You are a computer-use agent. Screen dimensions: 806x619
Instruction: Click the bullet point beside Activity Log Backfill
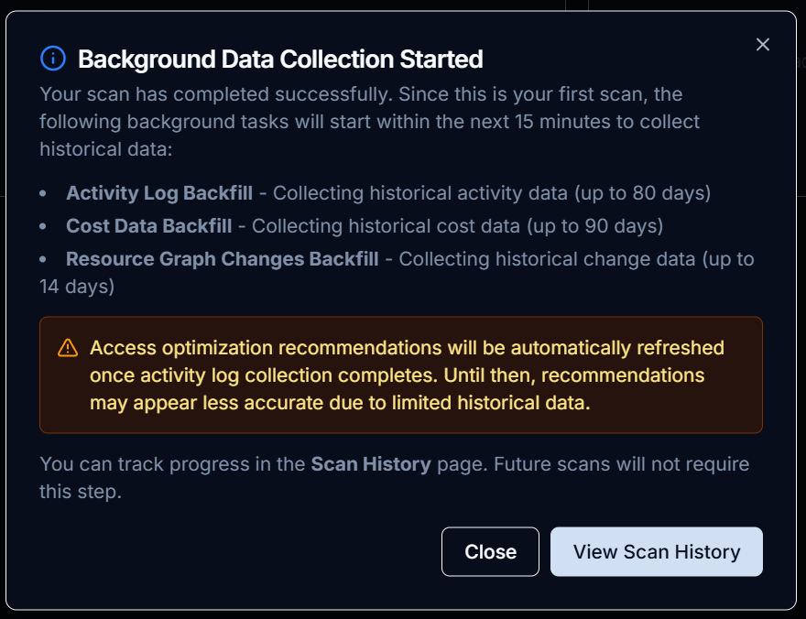(x=42, y=193)
